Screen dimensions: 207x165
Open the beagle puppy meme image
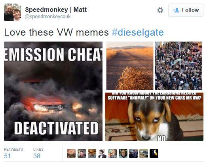154,117
